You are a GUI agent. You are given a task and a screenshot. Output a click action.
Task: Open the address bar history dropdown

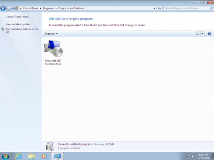pyautogui.click(x=155, y=9)
